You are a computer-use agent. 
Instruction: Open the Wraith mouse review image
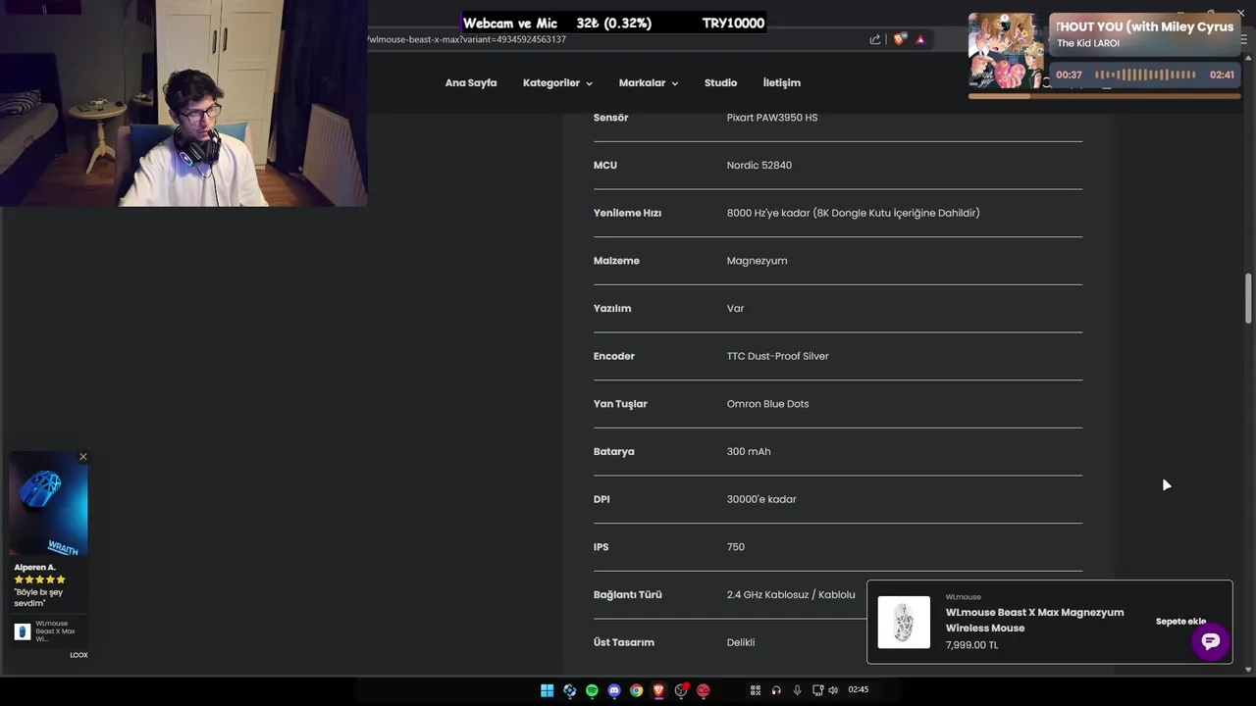pos(48,504)
